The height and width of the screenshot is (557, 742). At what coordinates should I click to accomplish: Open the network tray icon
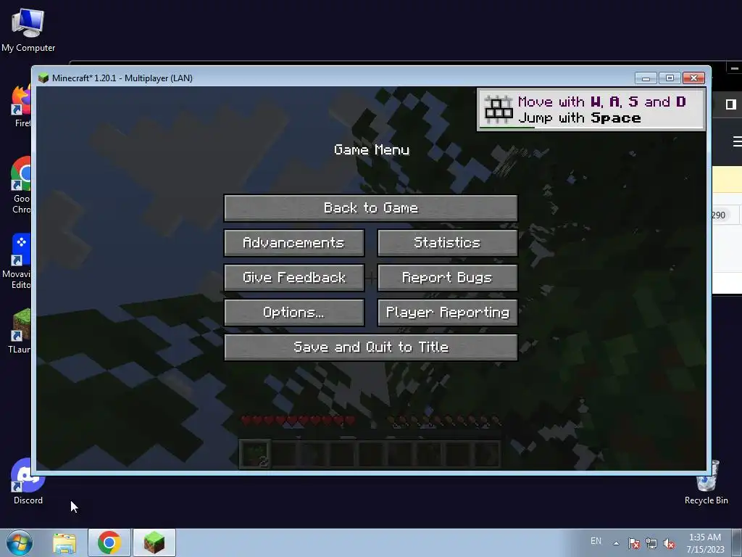[x=651, y=543]
